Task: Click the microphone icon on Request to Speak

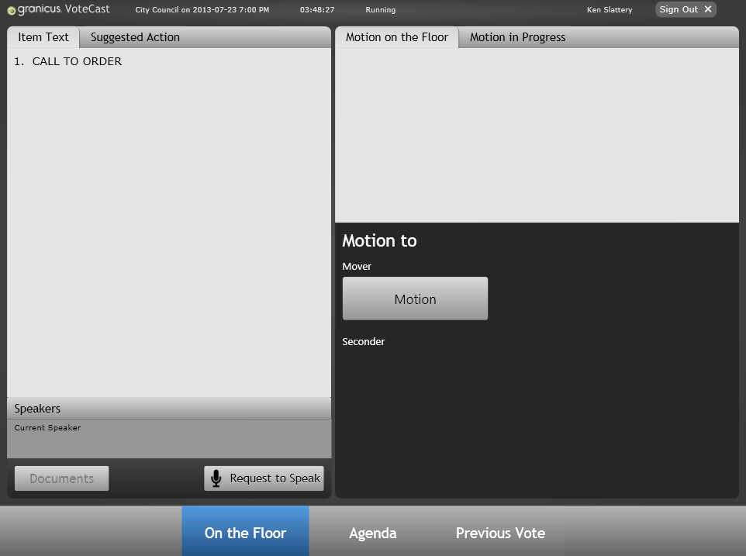Action: (216, 478)
